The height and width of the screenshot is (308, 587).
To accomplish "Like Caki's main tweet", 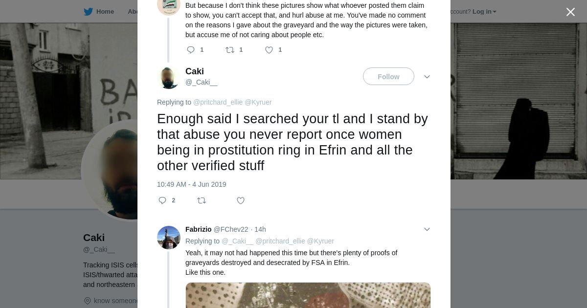I will (241, 200).
